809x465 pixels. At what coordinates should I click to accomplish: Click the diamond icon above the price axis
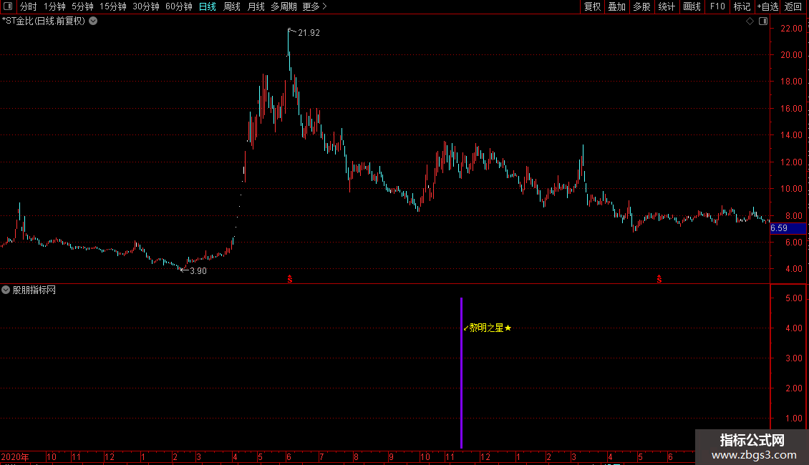750,21
